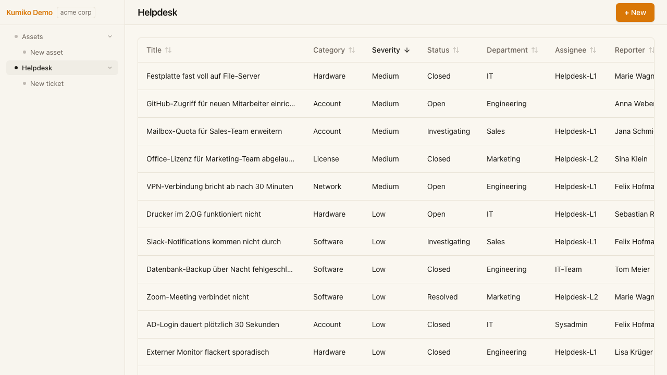Open Slack-Notifications kommen nicht durch ticket
667x375 pixels.
click(214, 242)
